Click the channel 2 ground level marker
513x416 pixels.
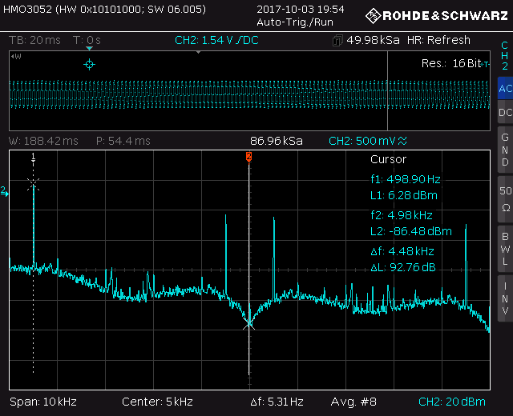[x=4, y=191]
